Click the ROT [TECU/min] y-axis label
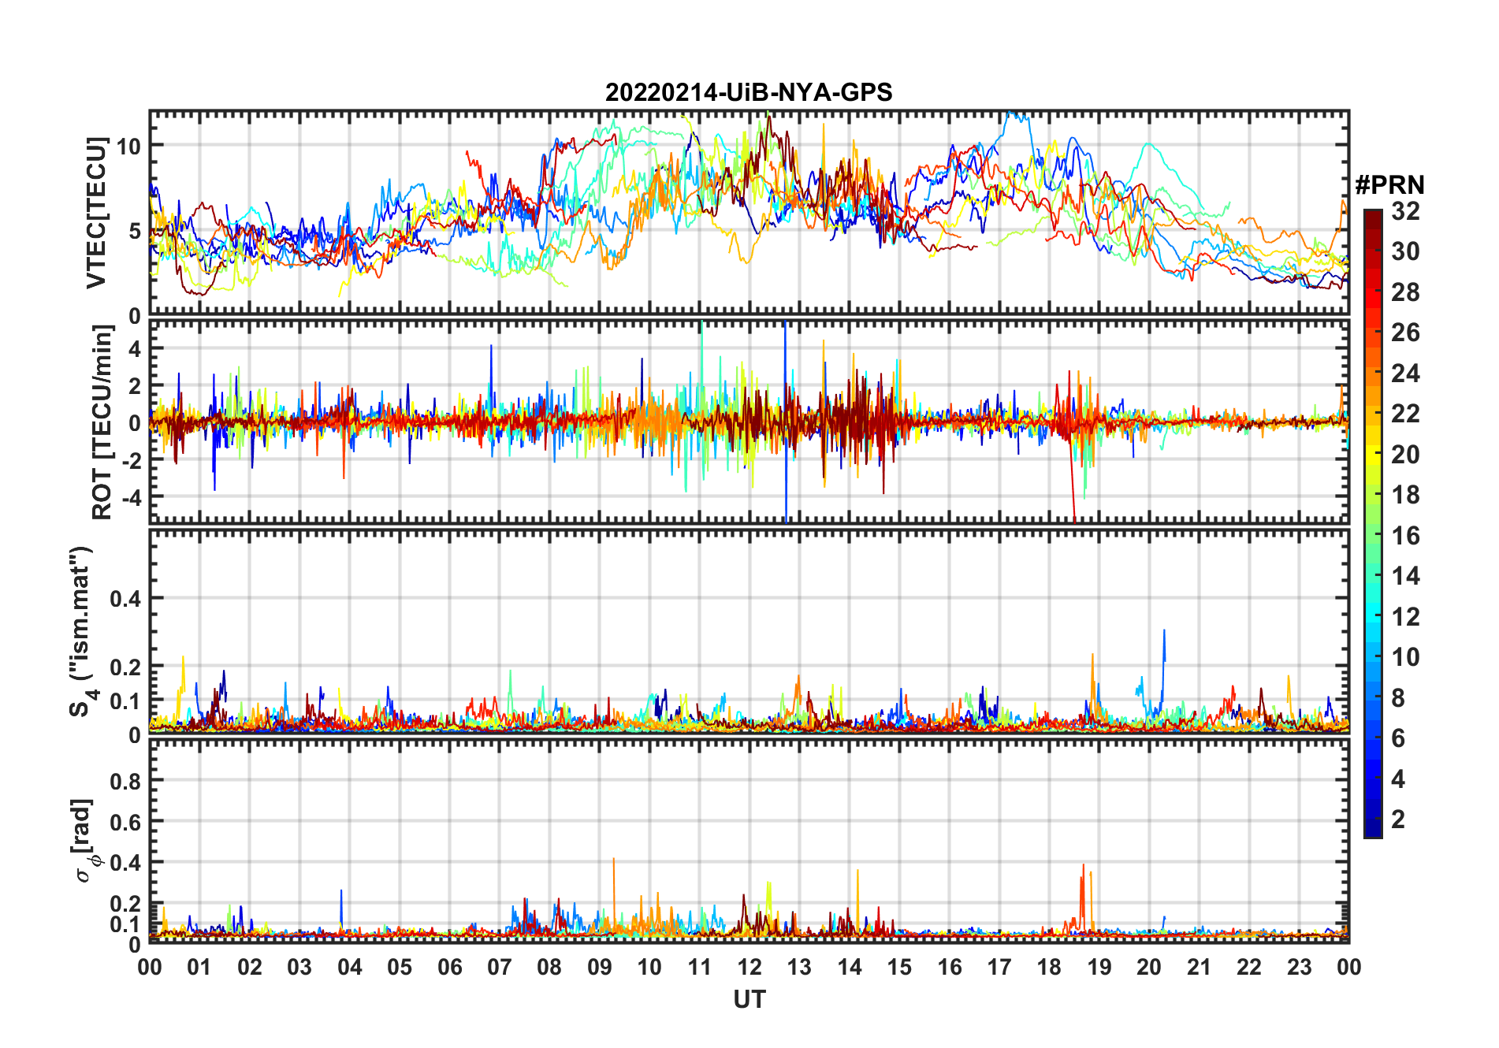 pyautogui.click(x=102, y=423)
